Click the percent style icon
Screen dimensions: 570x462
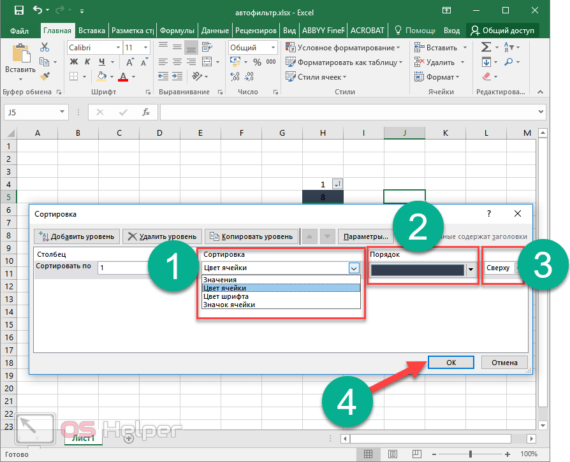pos(257,62)
